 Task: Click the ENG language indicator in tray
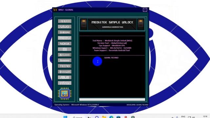pos(183,117)
